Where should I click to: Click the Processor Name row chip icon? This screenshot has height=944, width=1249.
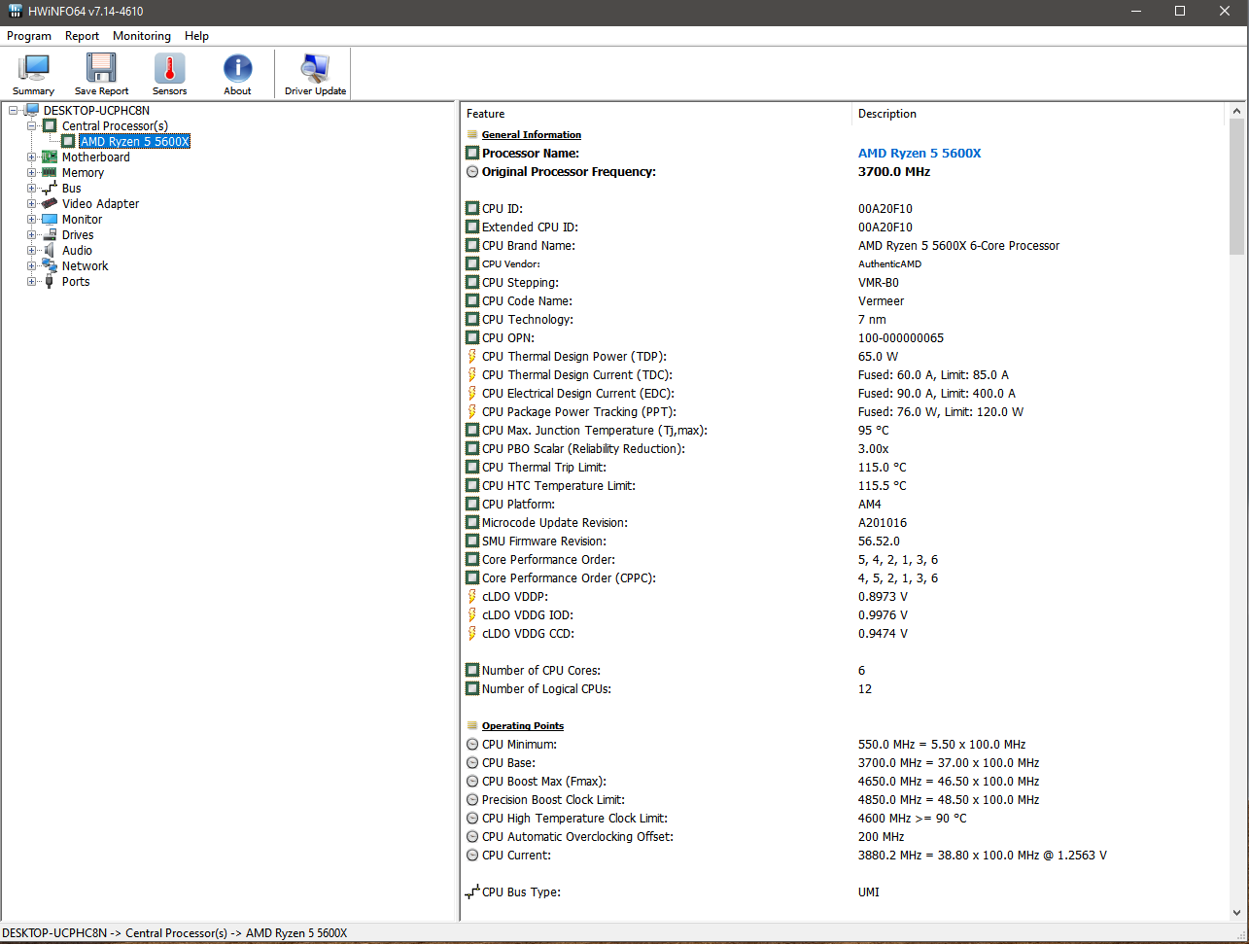(x=472, y=154)
